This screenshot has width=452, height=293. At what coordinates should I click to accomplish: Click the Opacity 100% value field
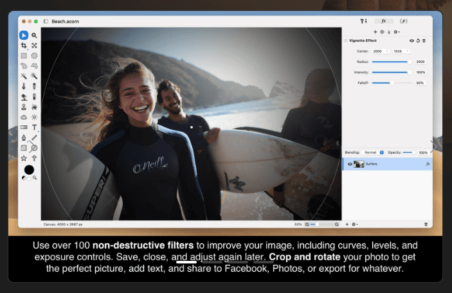pos(423,153)
